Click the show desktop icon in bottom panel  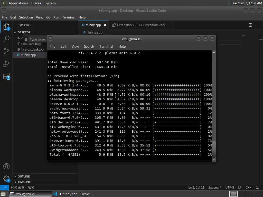(3, 194)
